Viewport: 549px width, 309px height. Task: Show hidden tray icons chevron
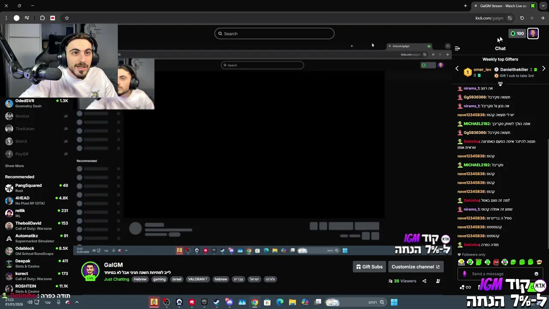click(x=77, y=302)
